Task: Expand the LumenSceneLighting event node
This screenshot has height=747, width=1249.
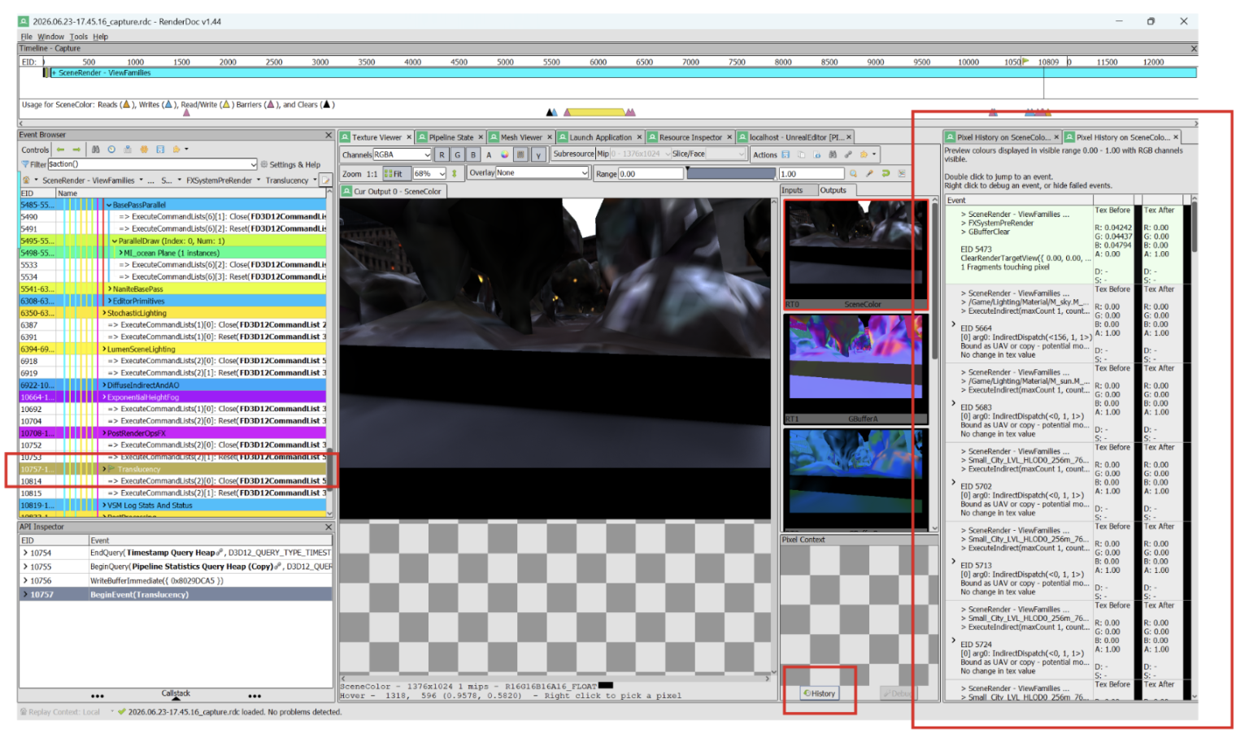Action: click(103, 350)
